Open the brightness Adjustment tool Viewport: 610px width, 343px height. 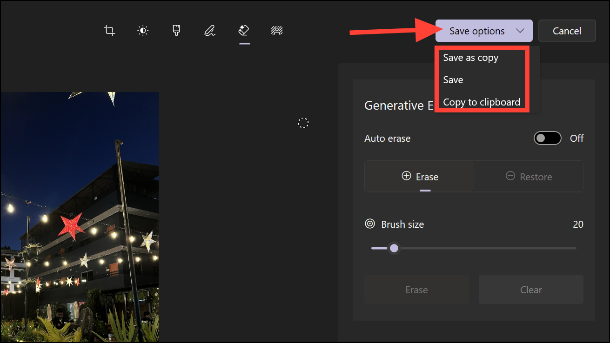tap(143, 31)
